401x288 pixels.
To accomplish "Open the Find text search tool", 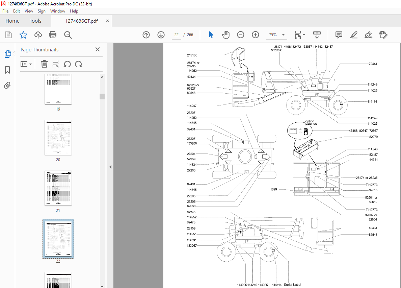I will tap(68, 35).
